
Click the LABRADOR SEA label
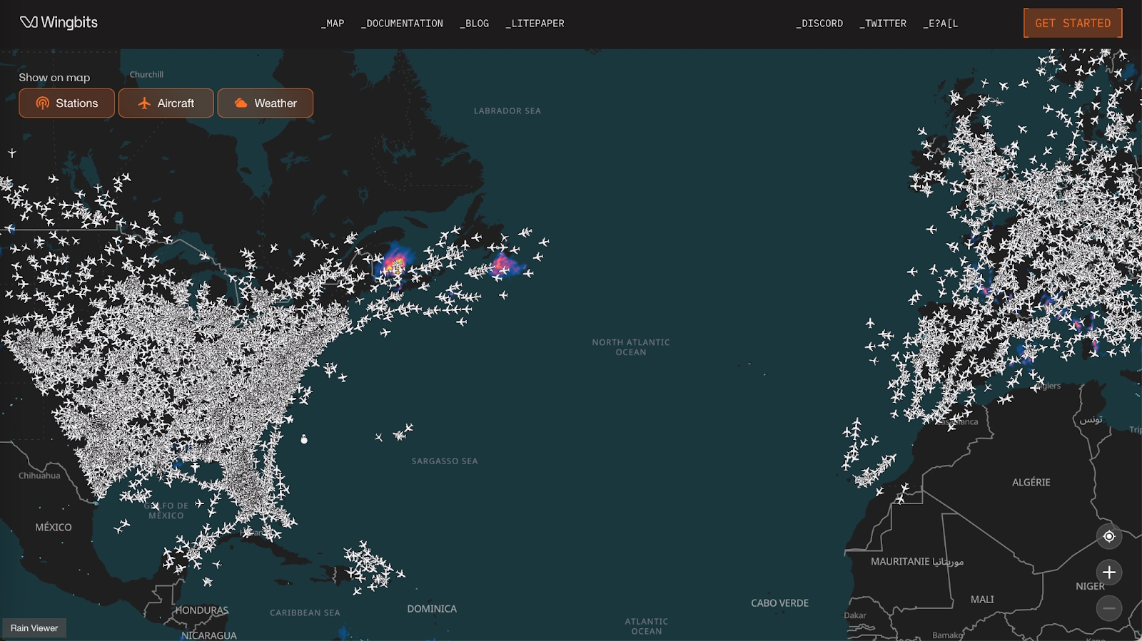(x=507, y=111)
